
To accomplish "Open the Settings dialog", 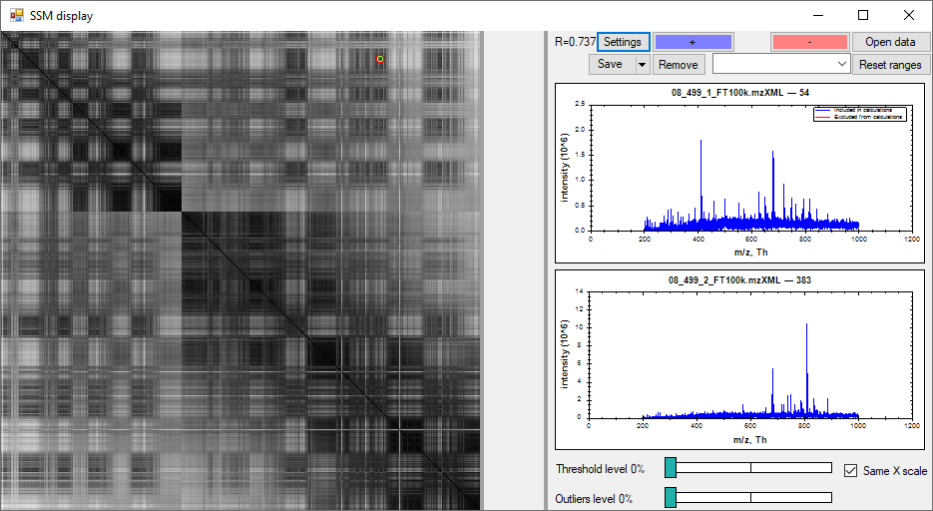I will coord(623,42).
